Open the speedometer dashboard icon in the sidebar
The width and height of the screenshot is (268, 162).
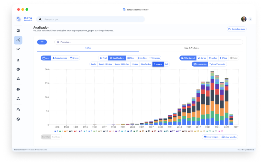tap(18, 110)
